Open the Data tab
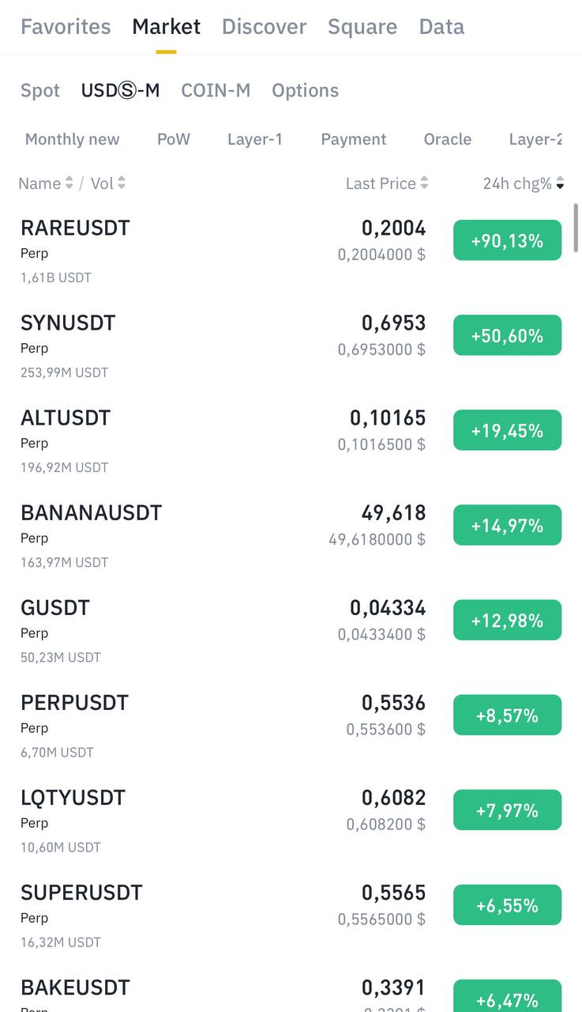The height and width of the screenshot is (1012, 582). click(441, 27)
